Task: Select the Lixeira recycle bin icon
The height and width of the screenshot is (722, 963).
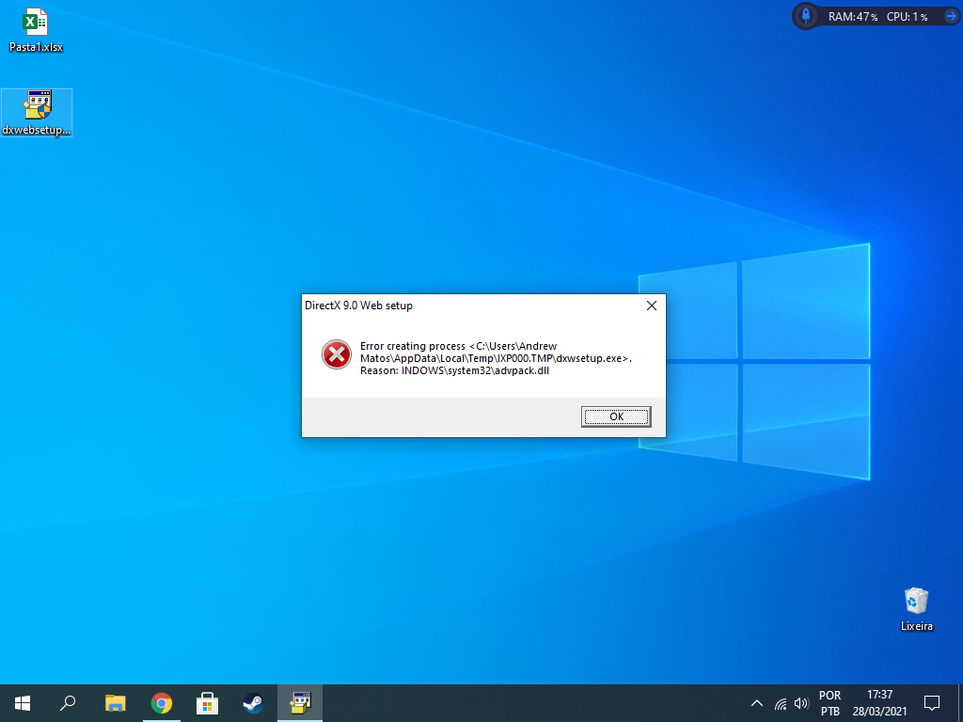Action: (x=916, y=609)
